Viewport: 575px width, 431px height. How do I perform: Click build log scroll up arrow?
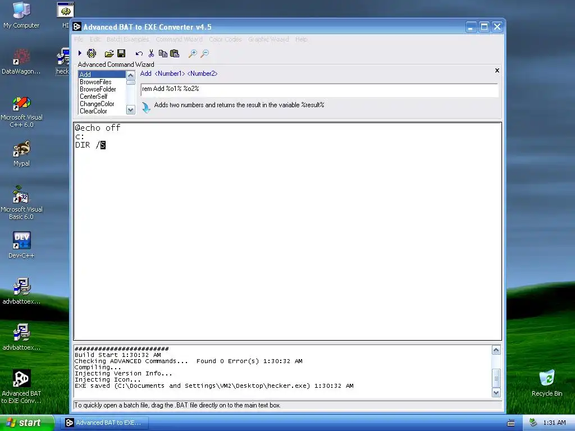pyautogui.click(x=496, y=350)
